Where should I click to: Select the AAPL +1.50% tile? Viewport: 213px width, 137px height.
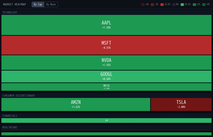click(106, 25)
